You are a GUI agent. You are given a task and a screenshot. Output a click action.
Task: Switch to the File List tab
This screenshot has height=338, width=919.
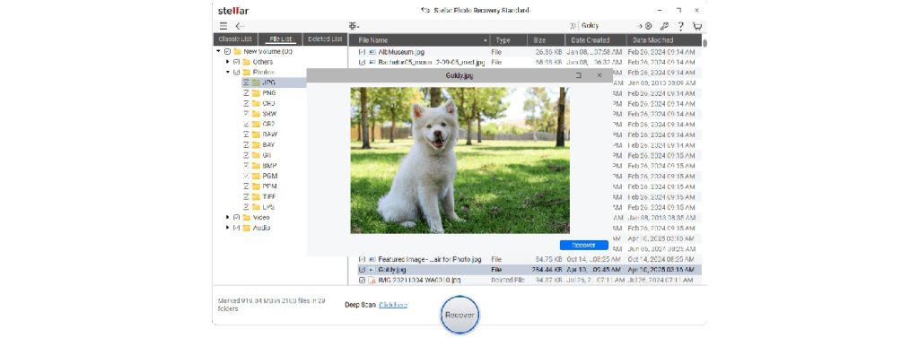point(280,39)
